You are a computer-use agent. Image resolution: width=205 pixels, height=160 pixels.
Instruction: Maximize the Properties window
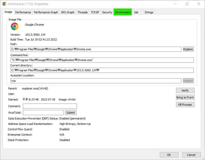pyautogui.click(x=187, y=4)
